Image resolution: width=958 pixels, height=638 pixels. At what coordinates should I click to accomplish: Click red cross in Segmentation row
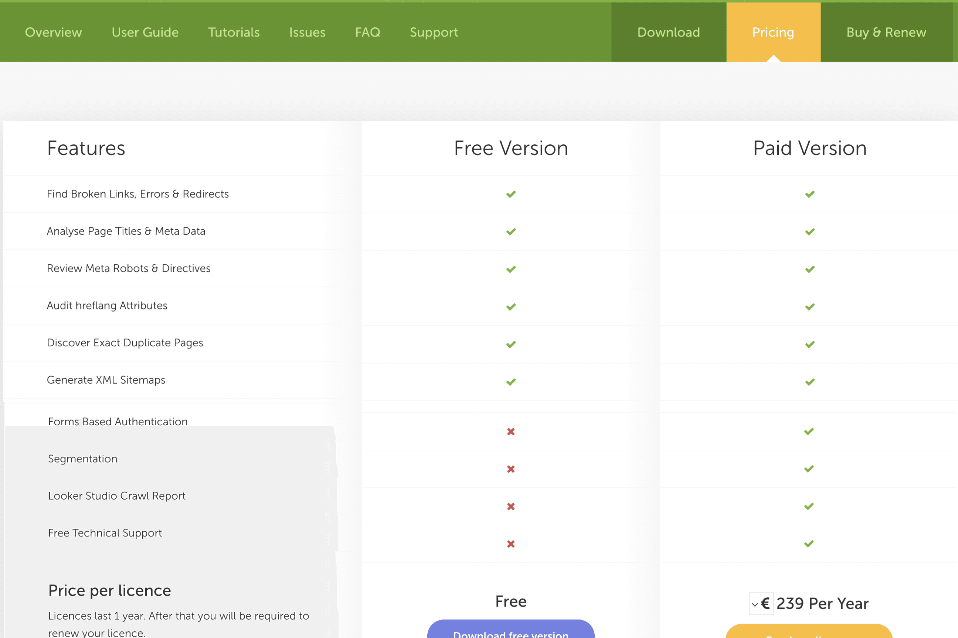pyautogui.click(x=511, y=469)
